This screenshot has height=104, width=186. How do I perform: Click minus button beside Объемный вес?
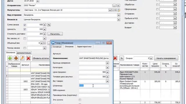pos(44,43)
